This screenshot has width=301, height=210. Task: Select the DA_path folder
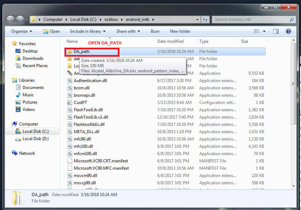tap(165, 51)
